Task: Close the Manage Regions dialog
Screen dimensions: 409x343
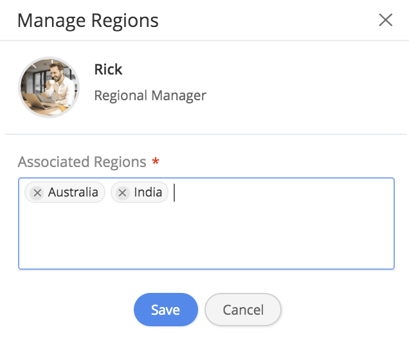Action: coord(385,20)
